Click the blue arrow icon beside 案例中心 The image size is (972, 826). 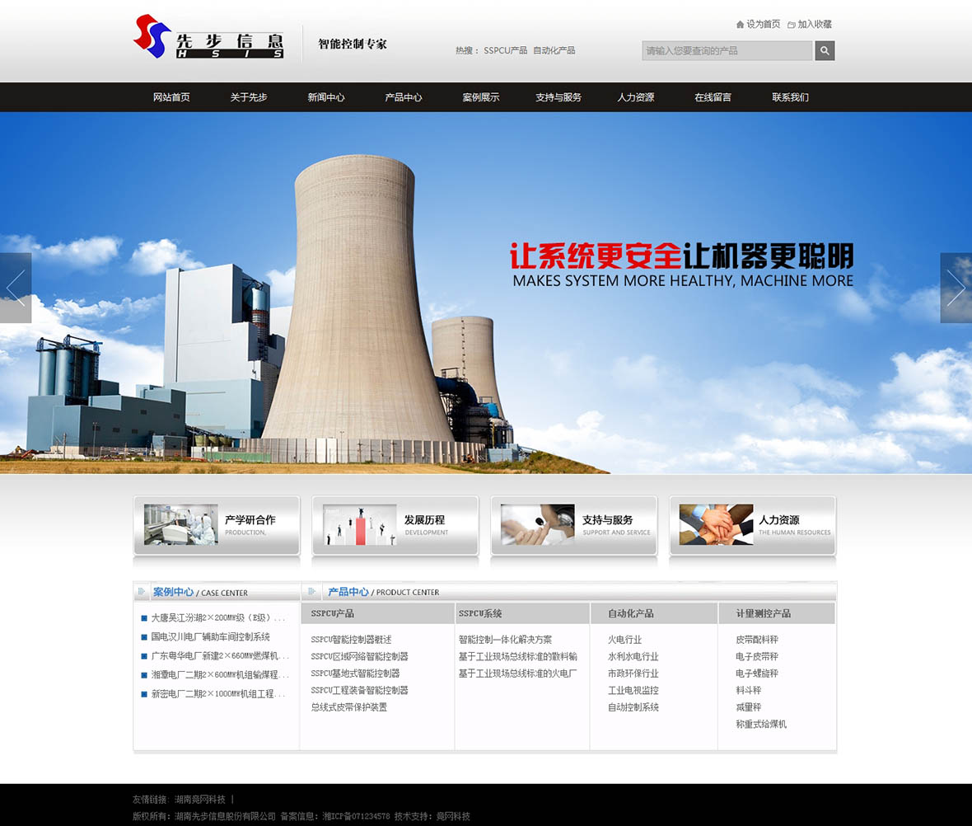tap(143, 591)
